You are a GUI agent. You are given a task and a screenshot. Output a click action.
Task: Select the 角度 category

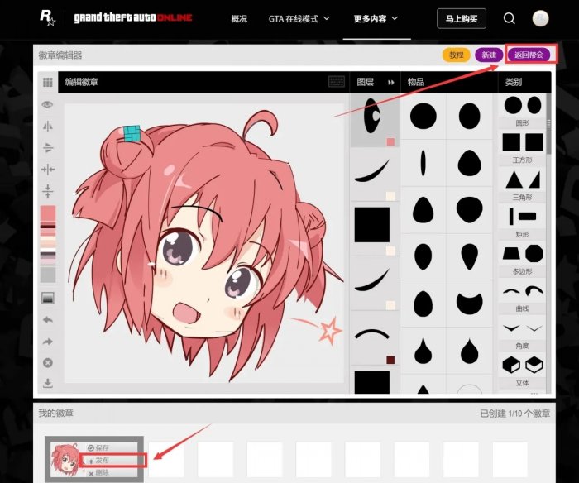522,334
